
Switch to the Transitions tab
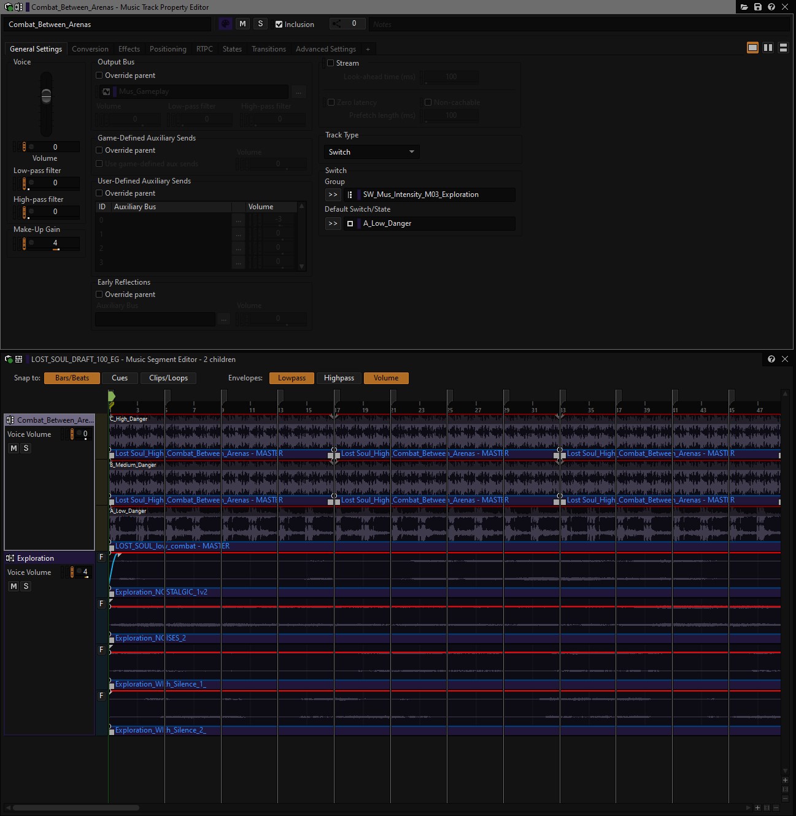pos(268,48)
